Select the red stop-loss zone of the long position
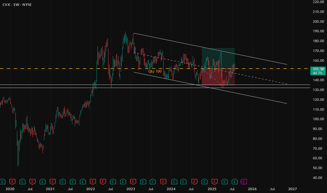 click(218, 77)
